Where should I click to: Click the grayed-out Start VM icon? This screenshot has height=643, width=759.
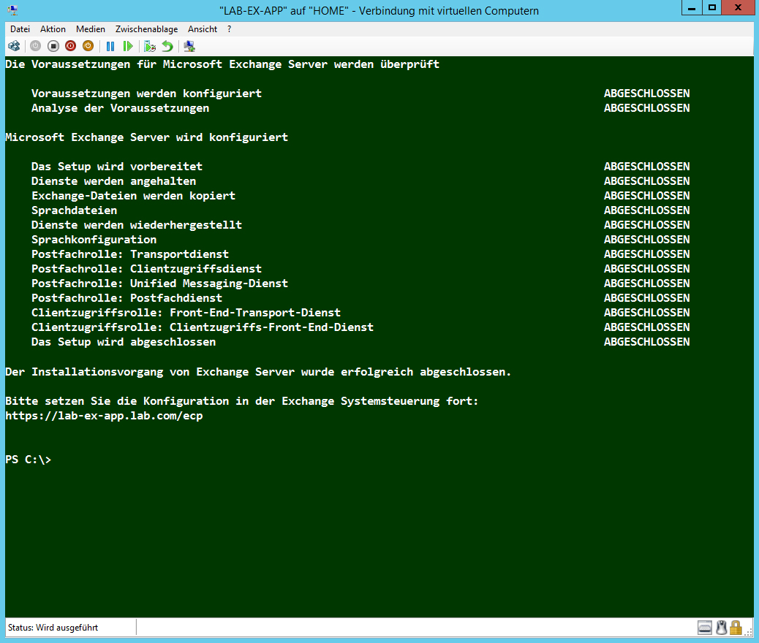(35, 46)
